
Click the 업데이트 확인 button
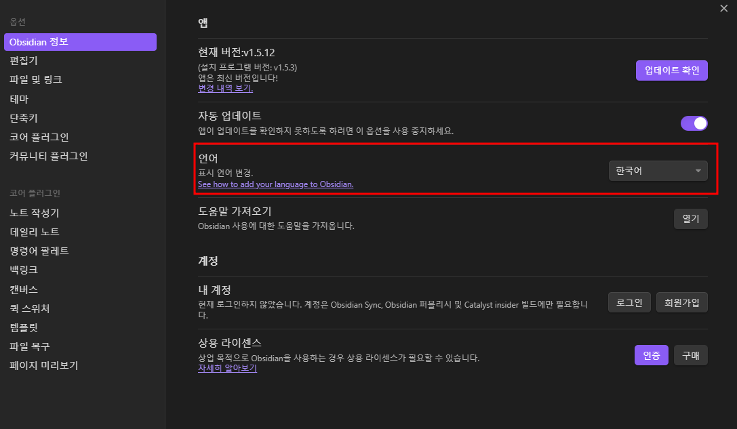click(671, 70)
